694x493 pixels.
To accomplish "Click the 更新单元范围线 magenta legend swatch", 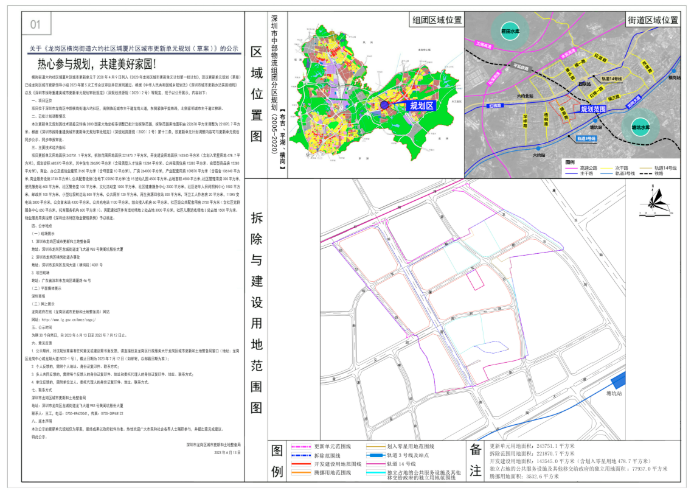I will coord(301,447).
